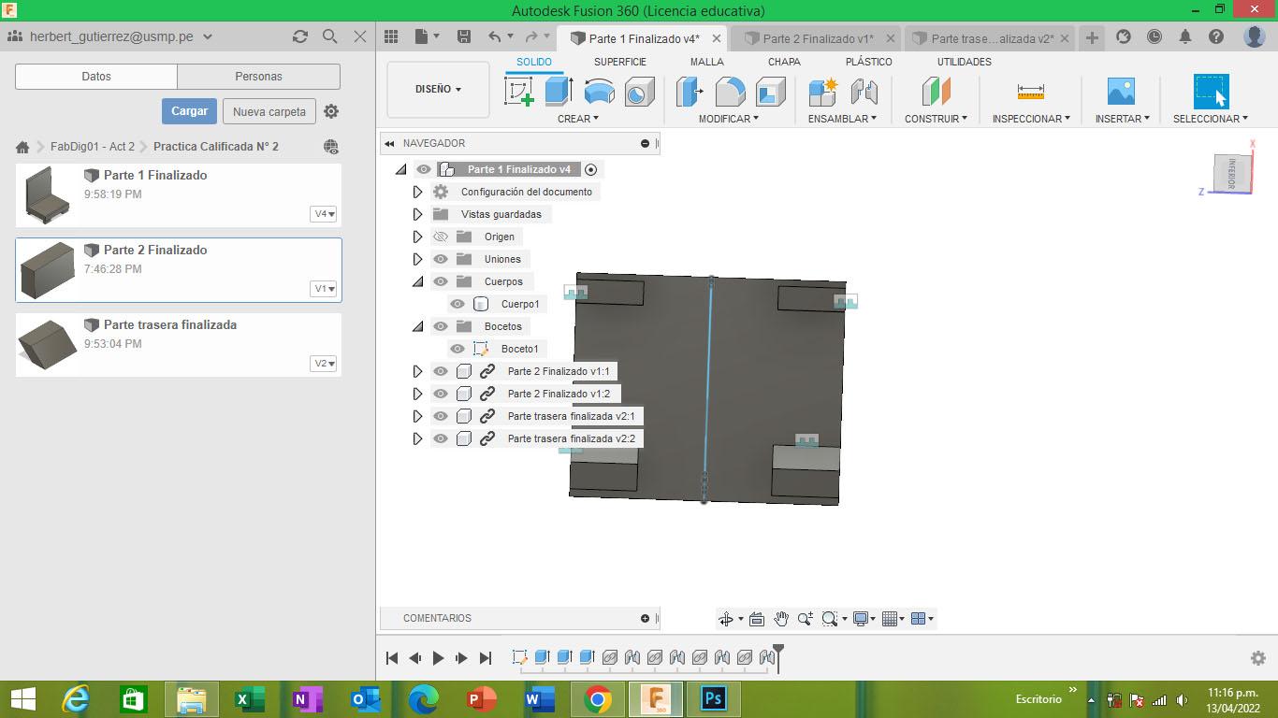This screenshot has height=718, width=1278.
Task: Switch to the Personas tab
Action: tap(258, 77)
